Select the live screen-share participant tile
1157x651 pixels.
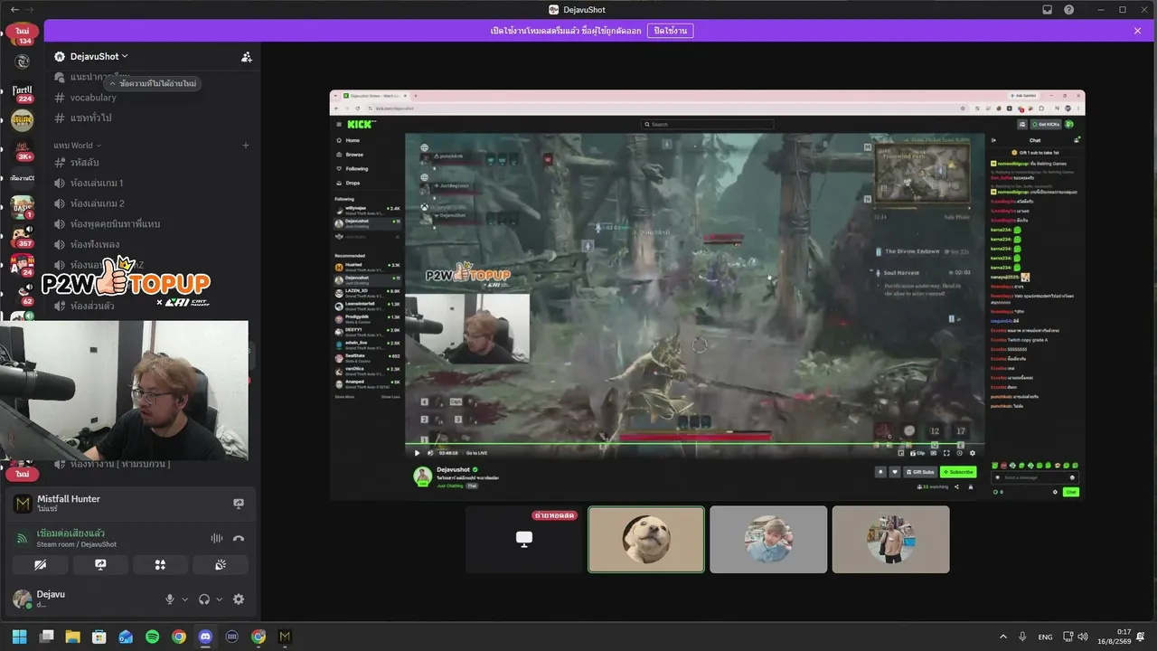pyautogui.click(x=524, y=539)
